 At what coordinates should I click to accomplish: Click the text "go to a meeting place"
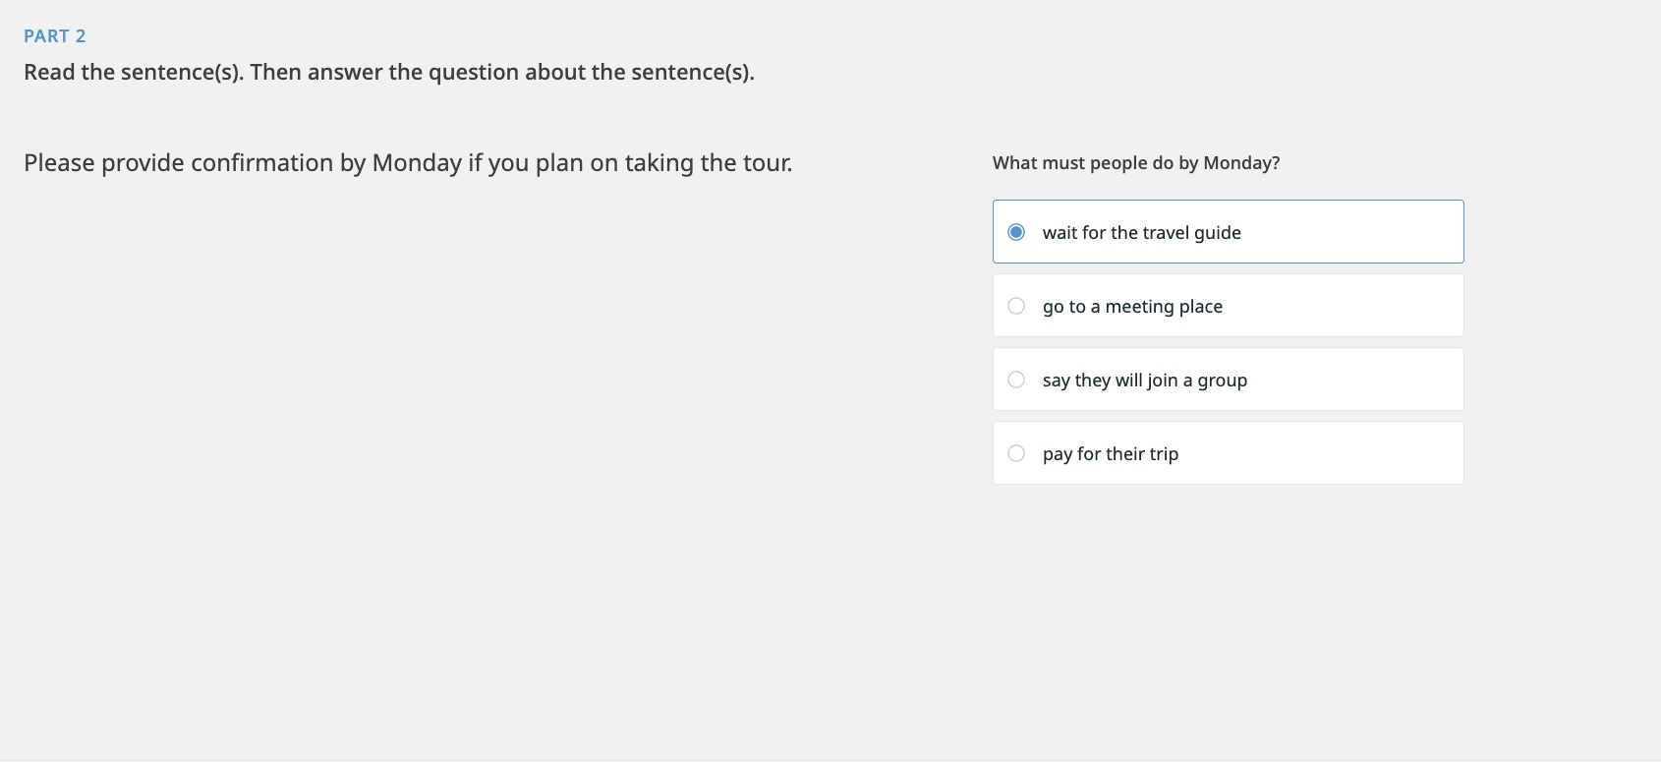(1132, 306)
